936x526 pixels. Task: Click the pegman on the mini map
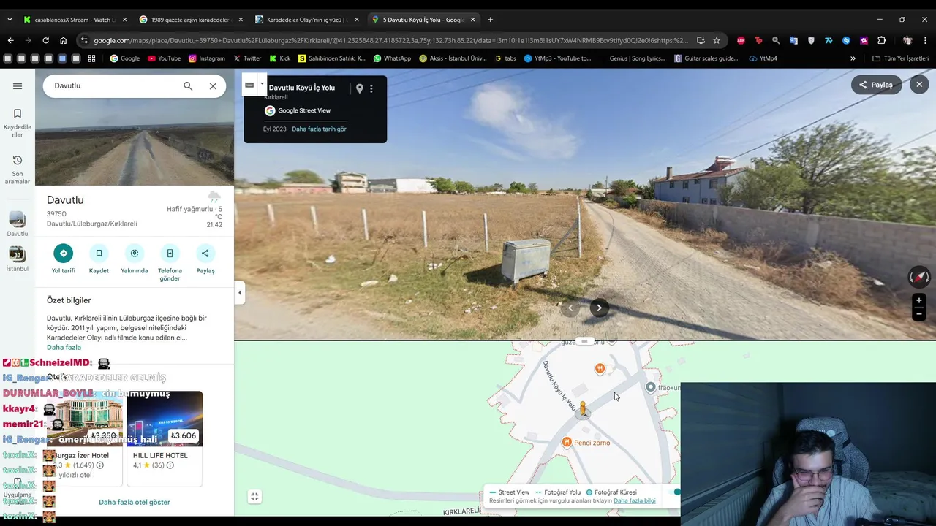point(583,409)
